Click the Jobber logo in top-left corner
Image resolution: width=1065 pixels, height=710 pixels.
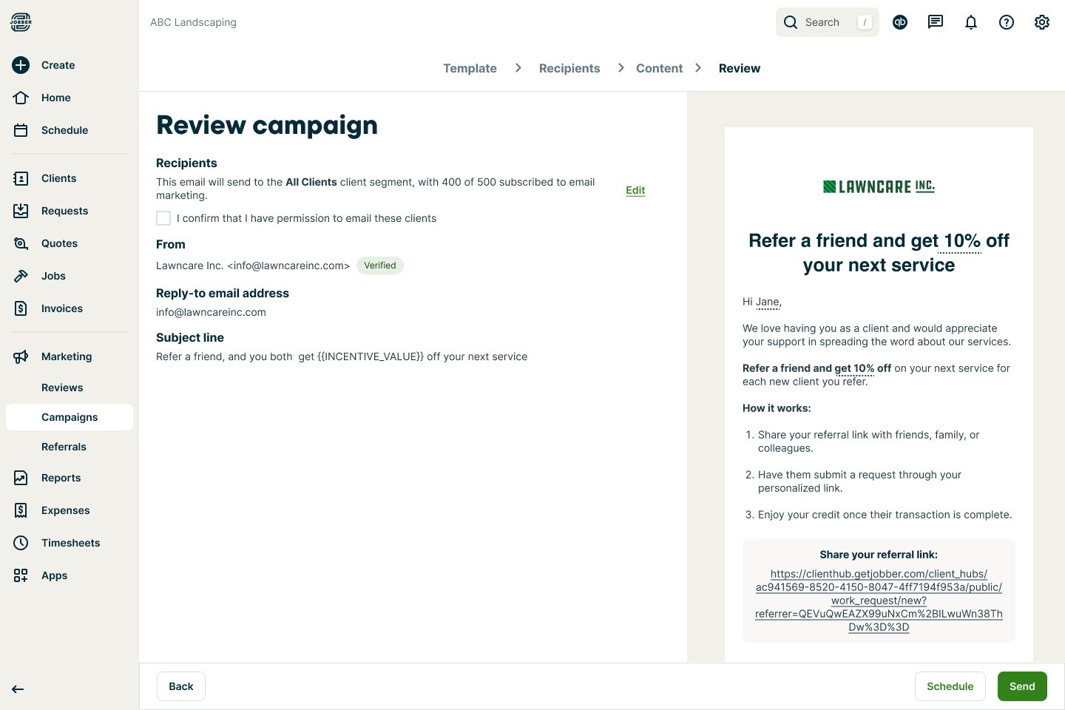point(20,22)
